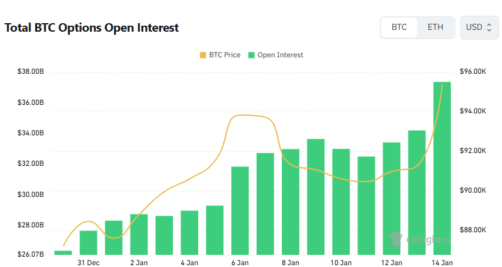Click the coinglass watermark logo
The width and height of the screenshot is (502, 267).
pos(420,239)
